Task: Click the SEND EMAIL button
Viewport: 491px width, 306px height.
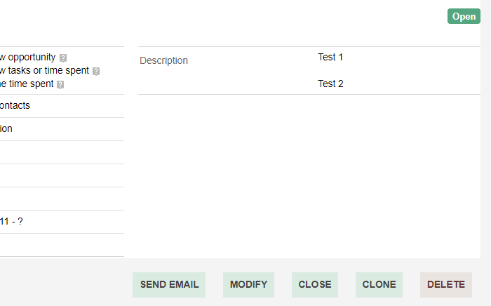Action: (169, 285)
